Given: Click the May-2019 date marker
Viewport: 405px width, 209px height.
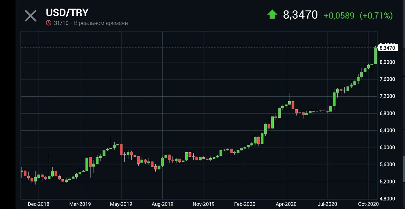Looking at the screenshot, I should [121, 204].
